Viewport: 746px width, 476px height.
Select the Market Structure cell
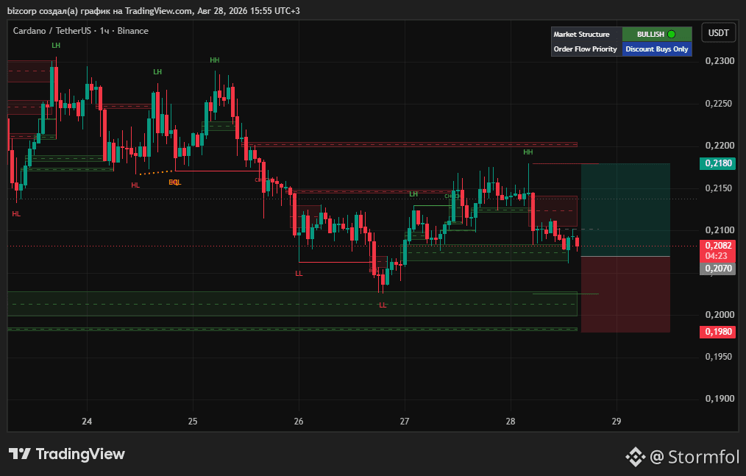pyautogui.click(x=586, y=35)
